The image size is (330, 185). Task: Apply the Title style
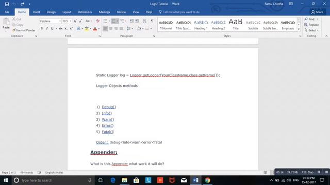pyautogui.click(x=236, y=25)
